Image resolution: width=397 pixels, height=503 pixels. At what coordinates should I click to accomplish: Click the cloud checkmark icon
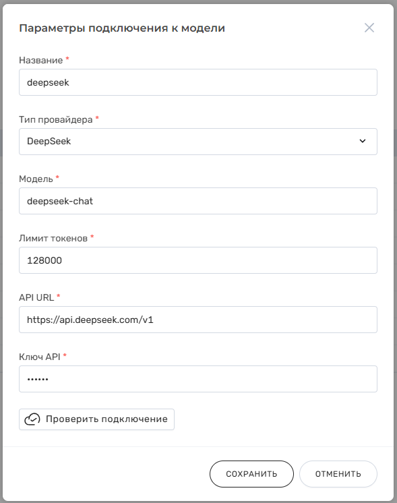tap(32, 419)
